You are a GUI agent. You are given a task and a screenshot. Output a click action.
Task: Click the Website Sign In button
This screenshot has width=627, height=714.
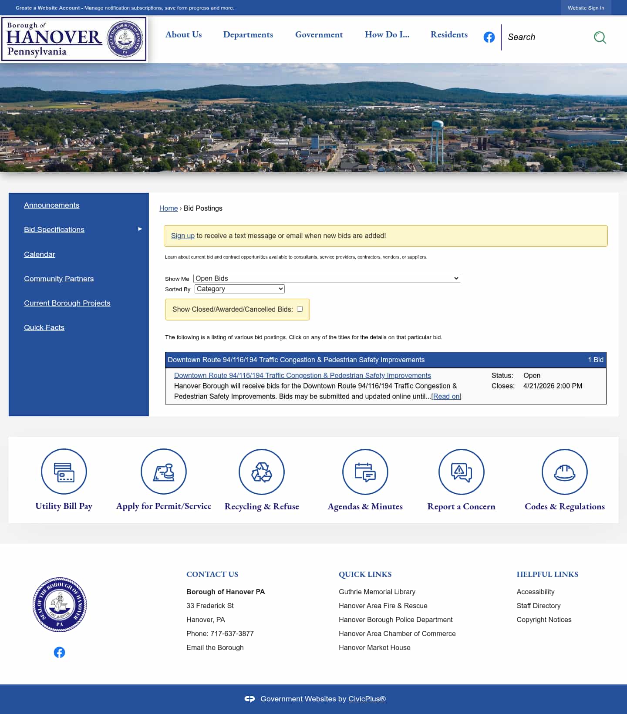[x=586, y=8]
